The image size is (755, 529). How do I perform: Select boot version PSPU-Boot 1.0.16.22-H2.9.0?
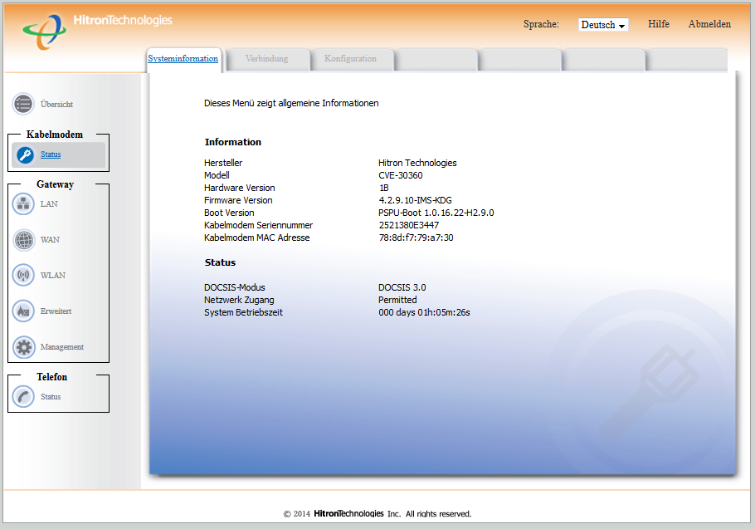coord(436,213)
